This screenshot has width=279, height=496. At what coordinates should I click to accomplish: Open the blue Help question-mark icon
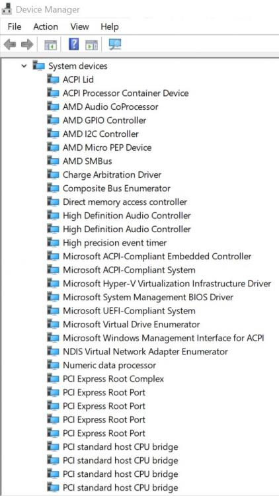point(73,44)
